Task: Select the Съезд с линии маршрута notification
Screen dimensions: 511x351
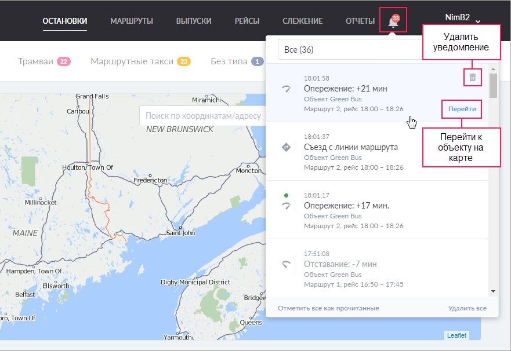Action: pos(377,152)
